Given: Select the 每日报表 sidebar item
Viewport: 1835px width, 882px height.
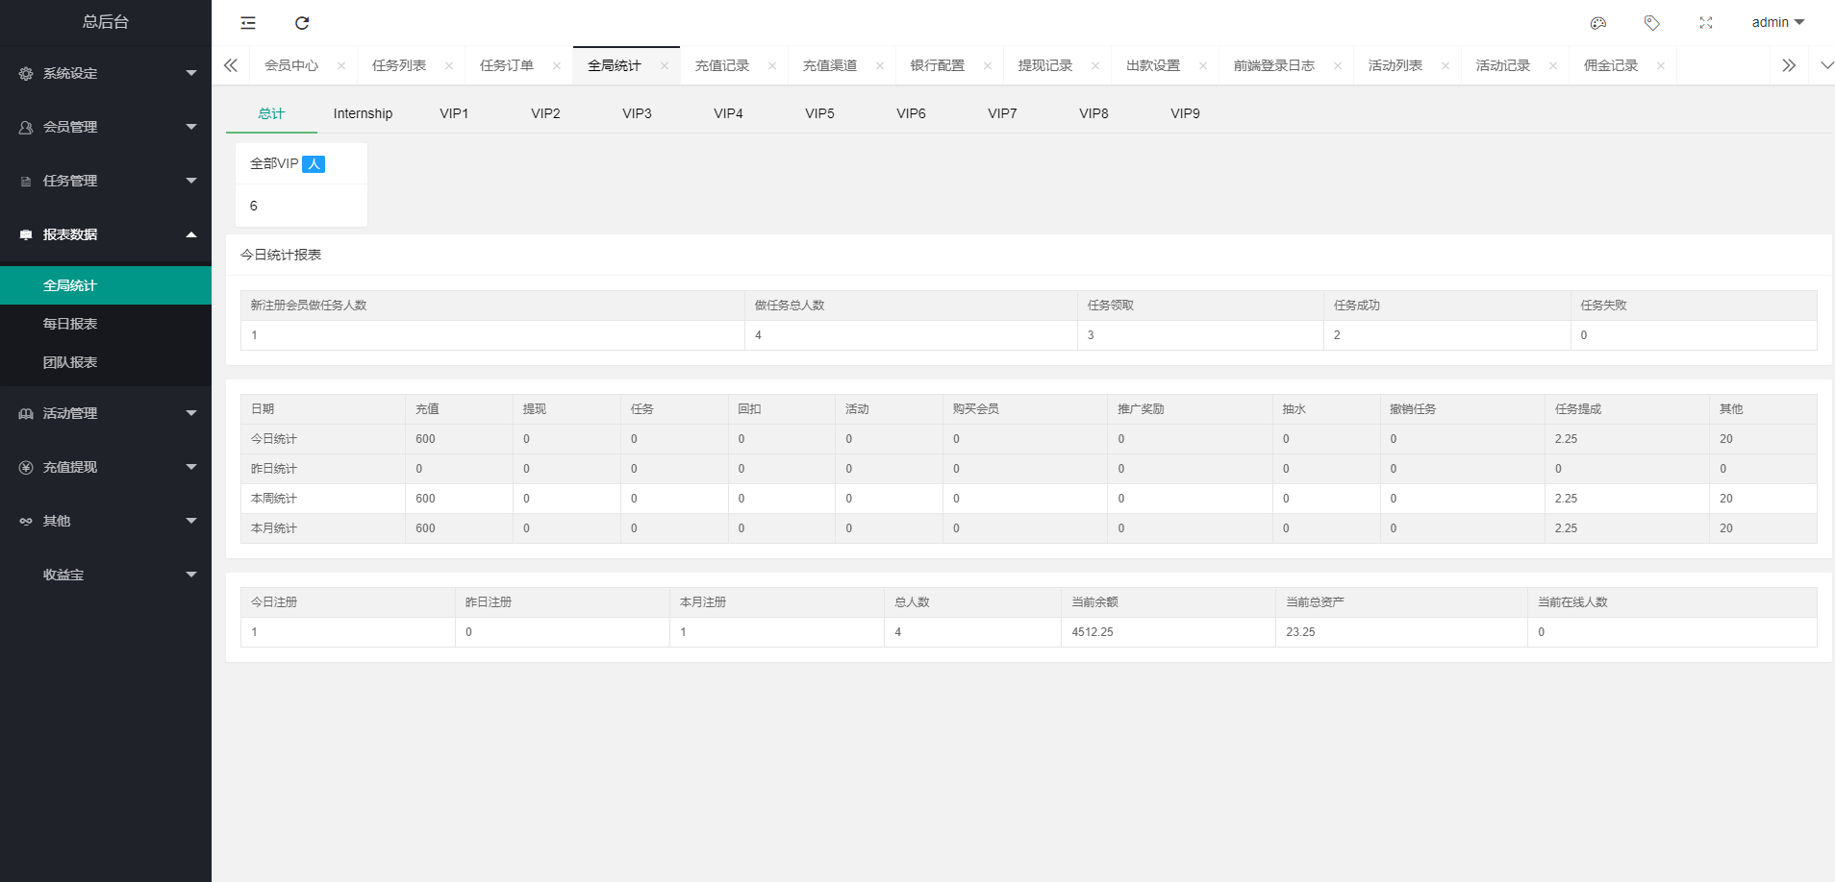Looking at the screenshot, I should [68, 324].
